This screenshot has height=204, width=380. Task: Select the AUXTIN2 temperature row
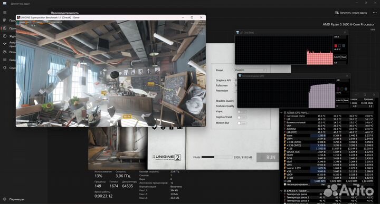coord(328,129)
